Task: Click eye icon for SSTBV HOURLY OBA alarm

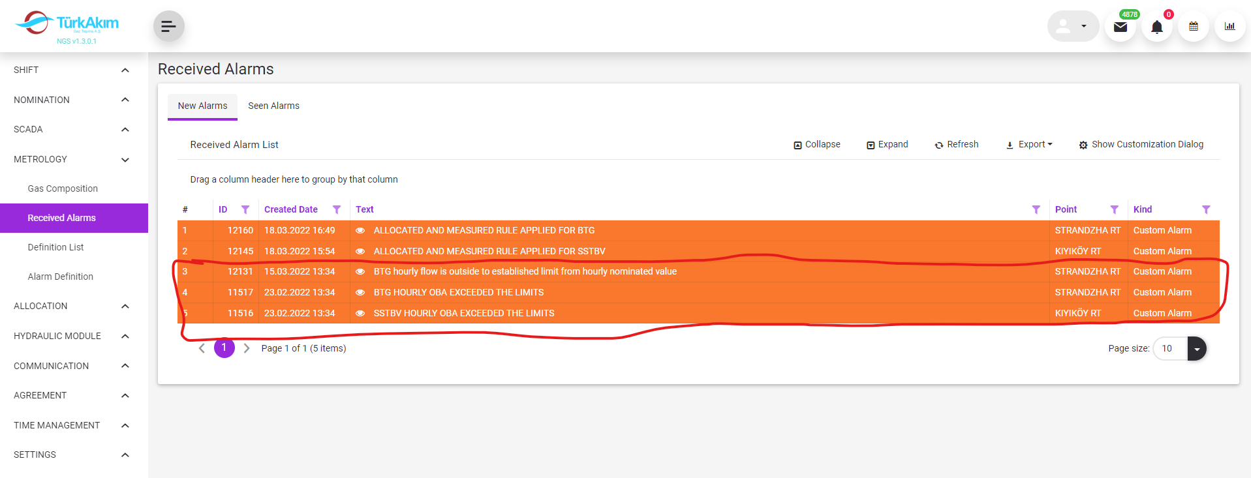Action: pos(360,314)
